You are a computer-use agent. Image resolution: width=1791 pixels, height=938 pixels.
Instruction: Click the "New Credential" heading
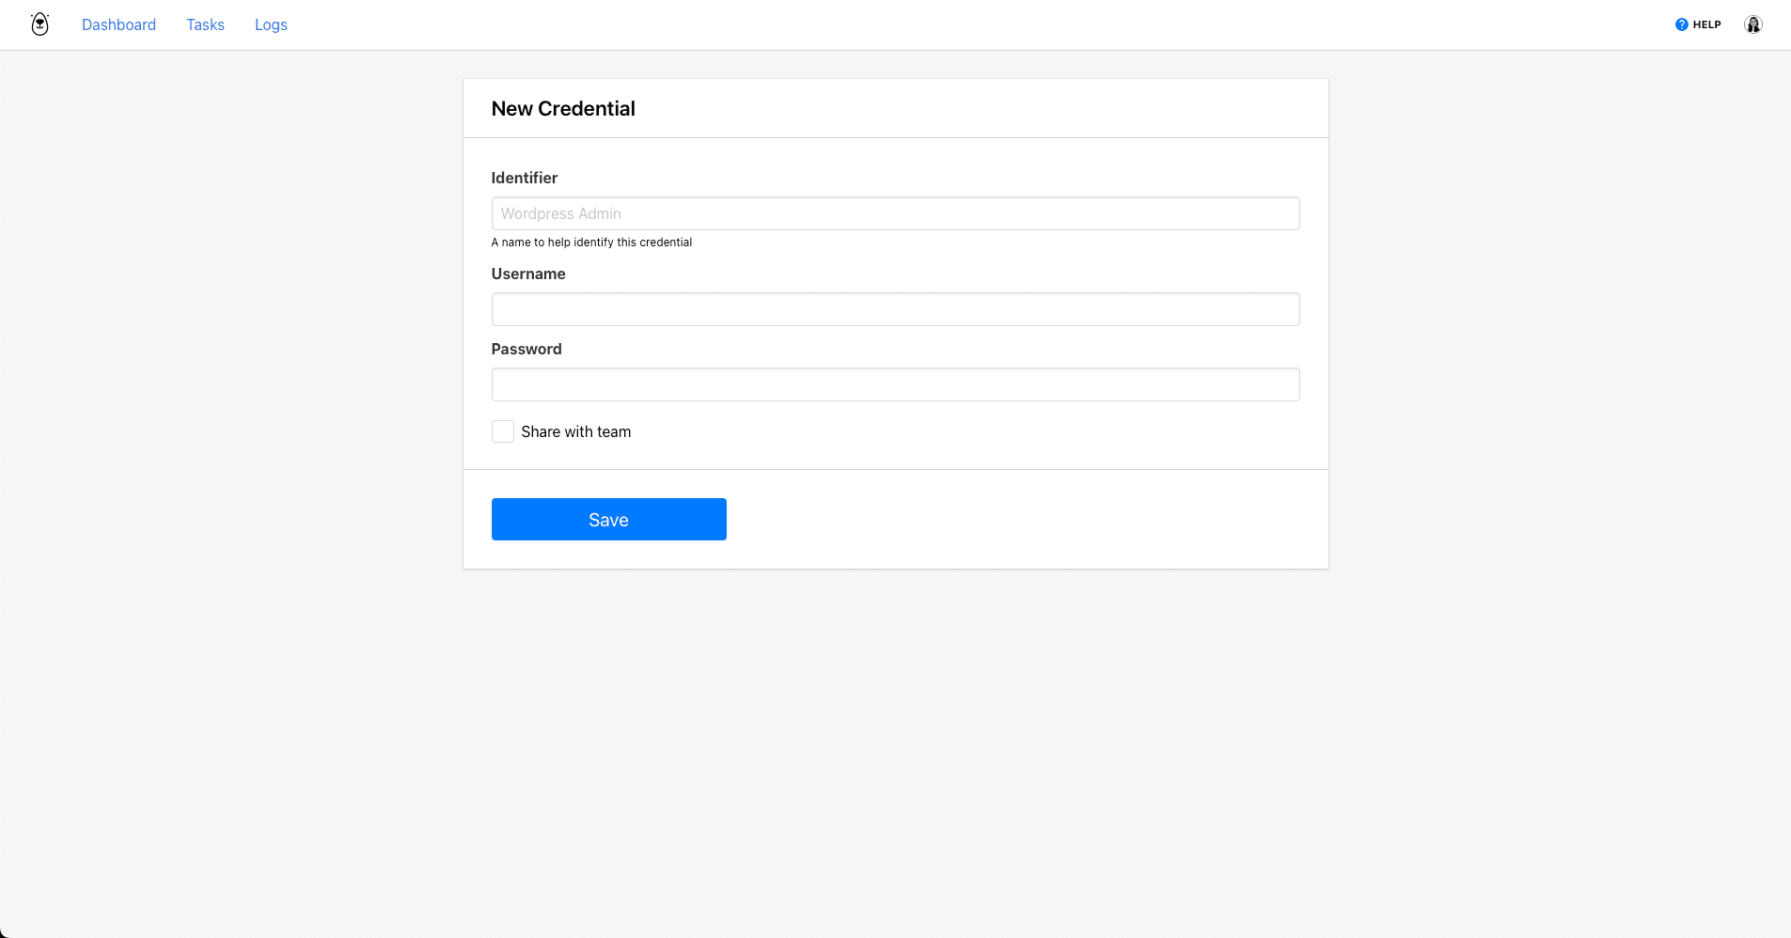tap(562, 108)
